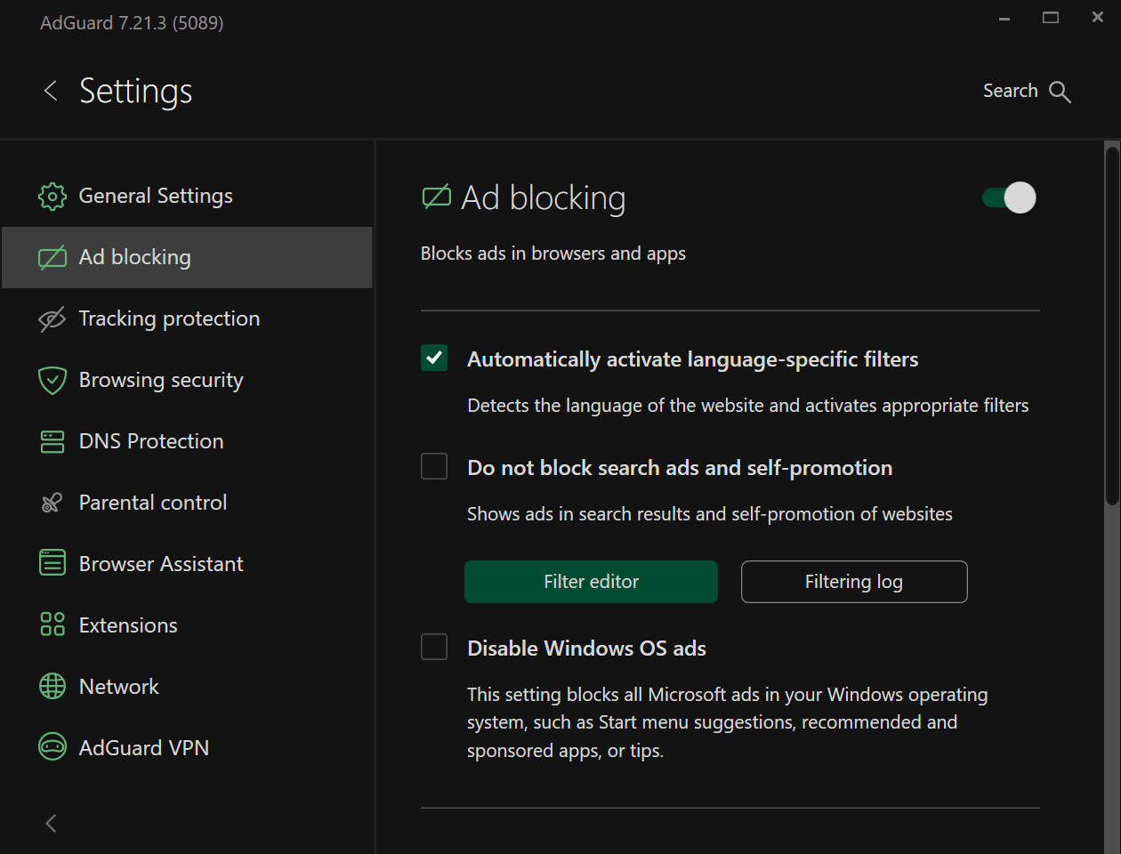Collapse the sidebar with bottom chevron
This screenshot has height=854, width=1121.
pyautogui.click(x=51, y=824)
